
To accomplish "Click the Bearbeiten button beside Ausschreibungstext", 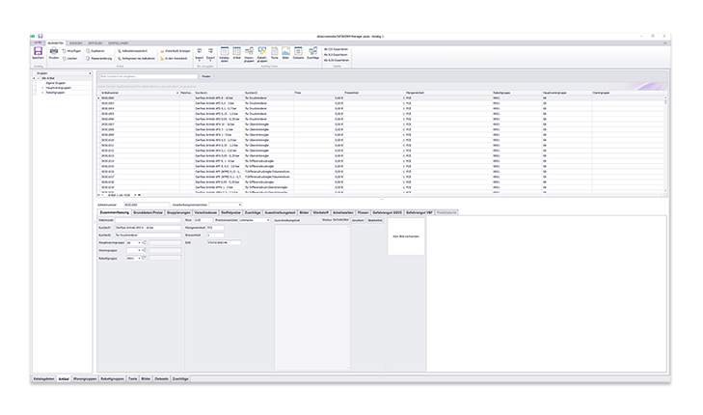I will tap(375, 220).
